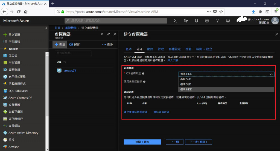Switch to 基本 tab

[129, 49]
